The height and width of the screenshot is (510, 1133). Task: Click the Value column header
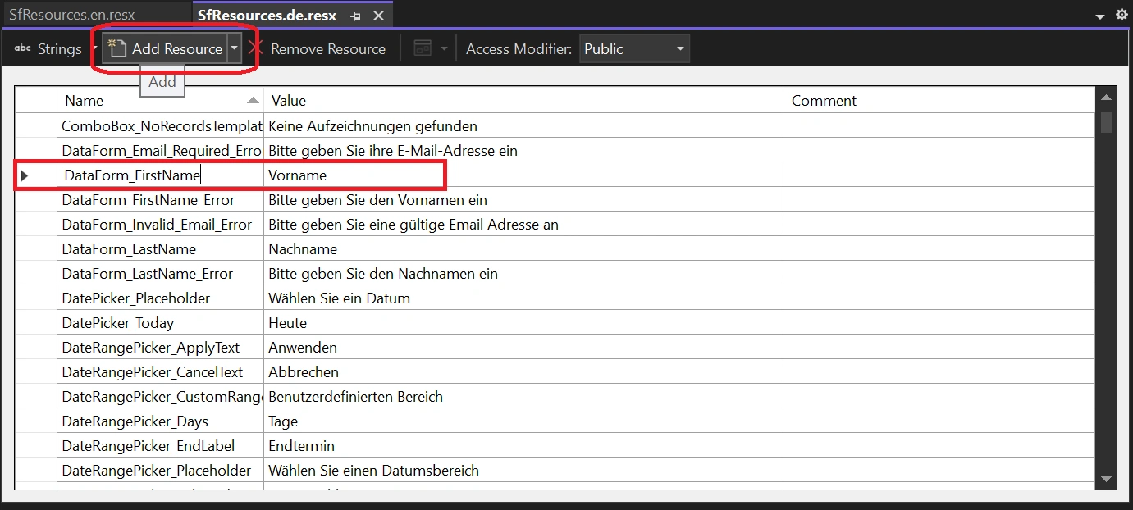523,101
